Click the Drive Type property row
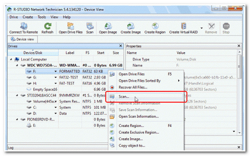 pyautogui.click(x=181, y=59)
